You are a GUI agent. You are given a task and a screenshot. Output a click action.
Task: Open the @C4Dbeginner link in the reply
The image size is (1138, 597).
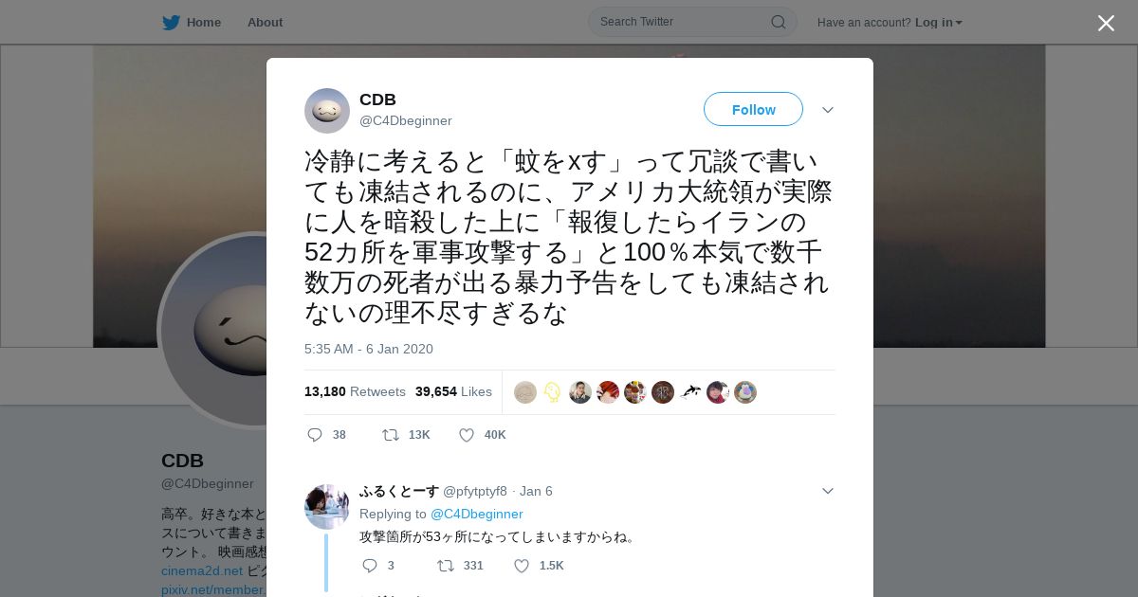(x=477, y=514)
